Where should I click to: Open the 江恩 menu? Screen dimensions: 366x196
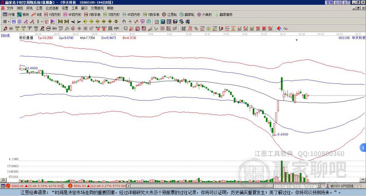pos(39,8)
